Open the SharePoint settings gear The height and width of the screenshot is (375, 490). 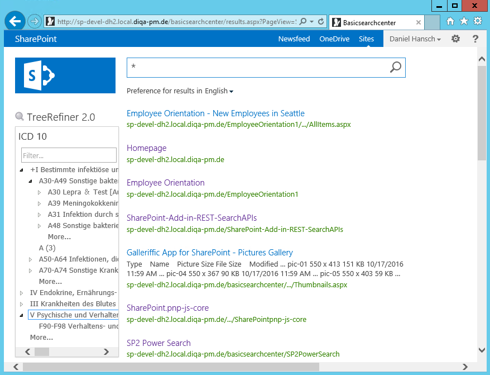455,39
